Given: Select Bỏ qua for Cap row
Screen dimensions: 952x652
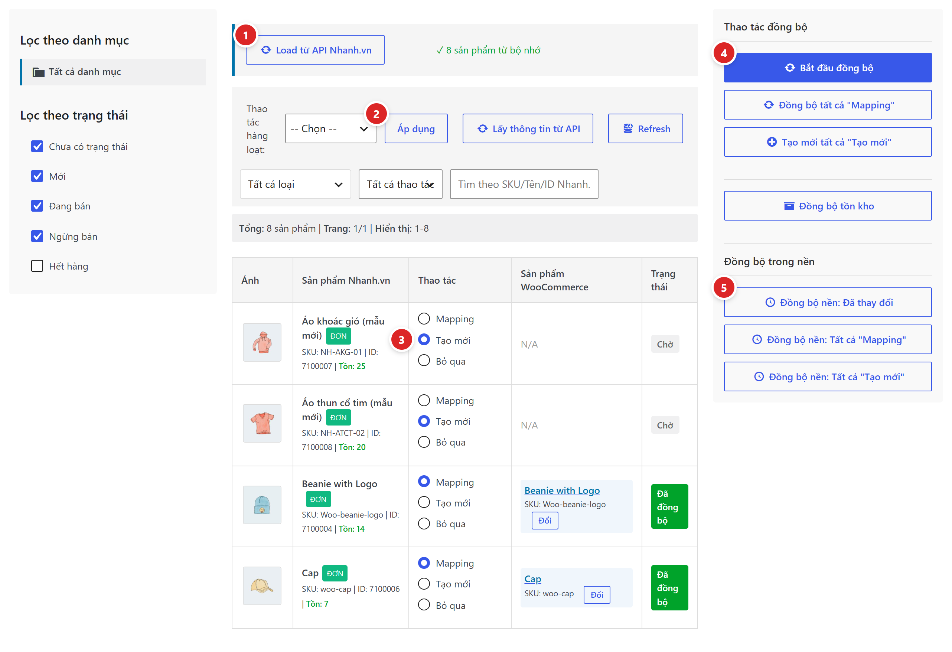Looking at the screenshot, I should click(x=424, y=605).
